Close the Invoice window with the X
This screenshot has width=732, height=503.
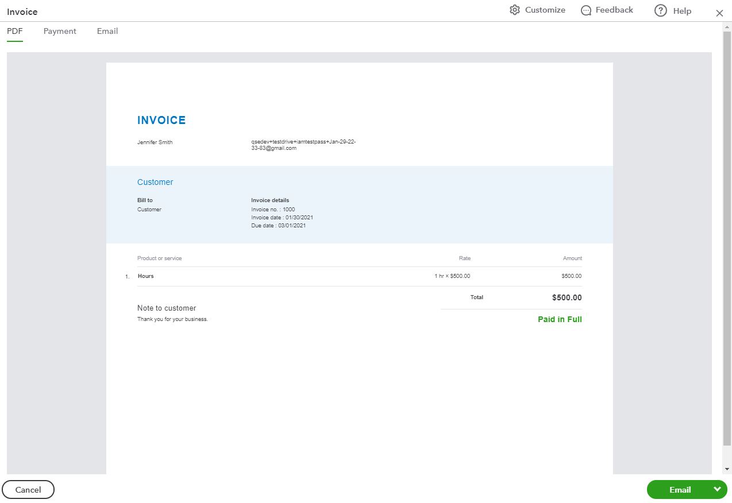click(x=719, y=13)
